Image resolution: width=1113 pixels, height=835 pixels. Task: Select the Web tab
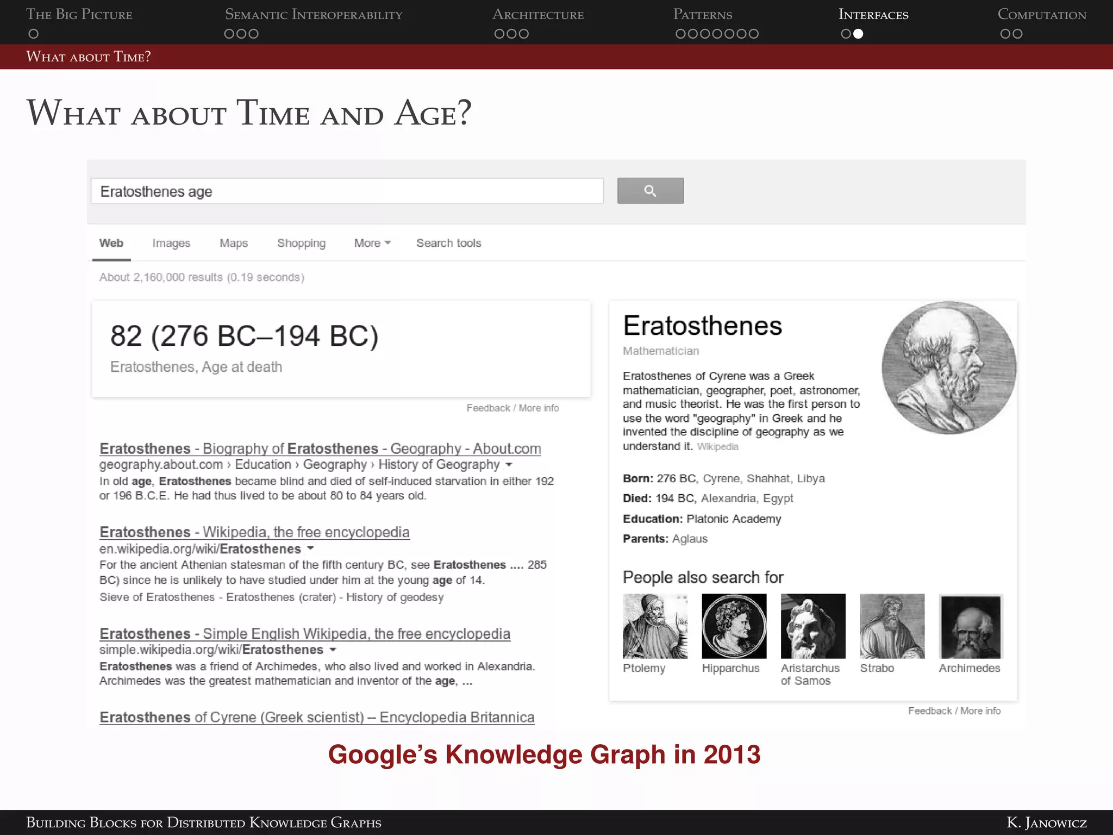111,243
